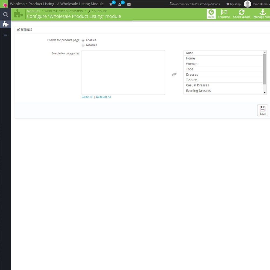Click the empty selected categories box
The image size is (270, 270).
[x=123, y=72]
